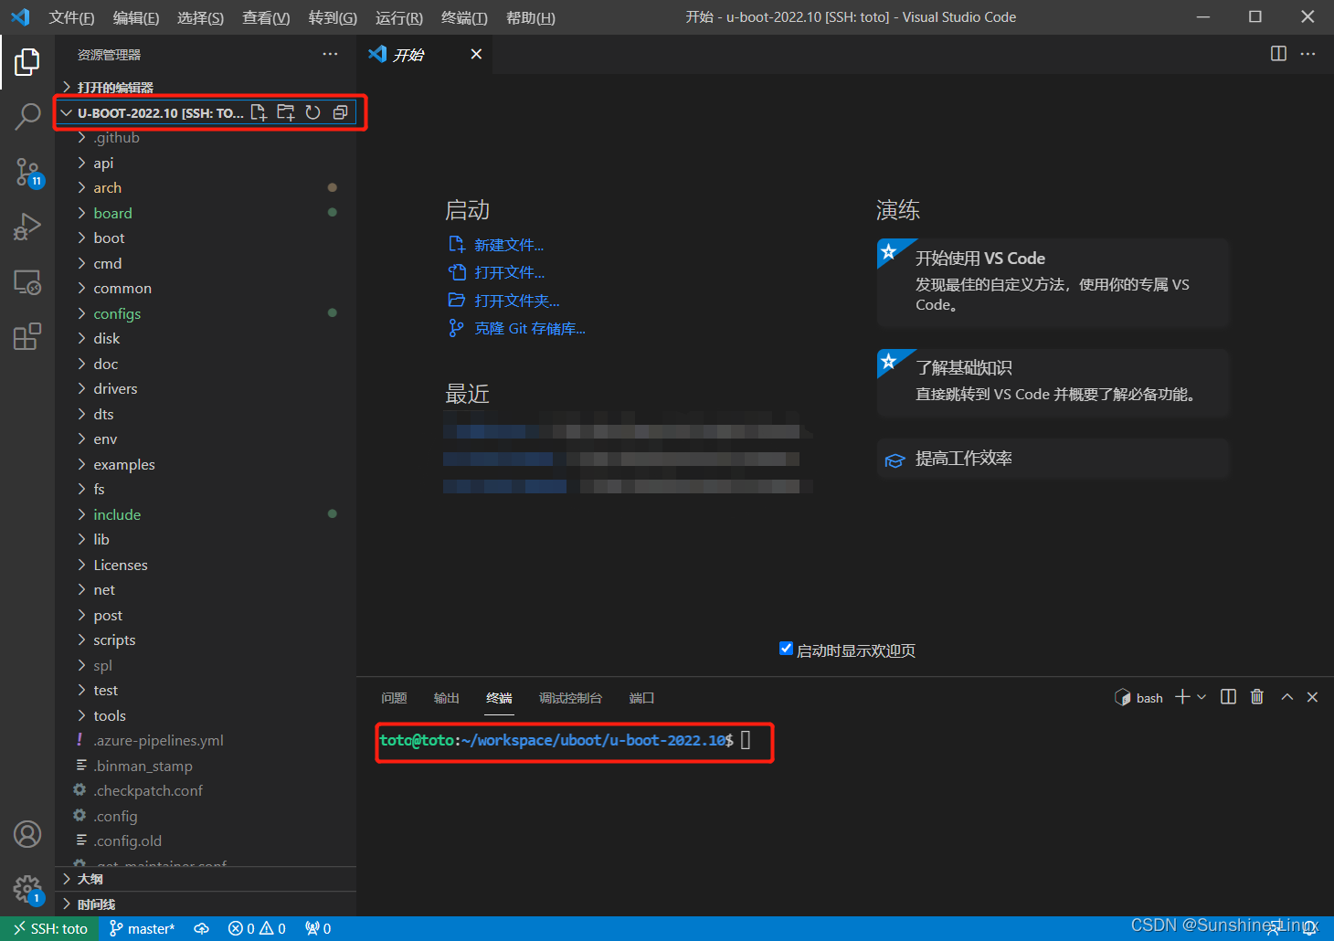Screen dimensions: 1334x941
Task: Open the terminal launch profile dropdown
Action: (x=1202, y=697)
